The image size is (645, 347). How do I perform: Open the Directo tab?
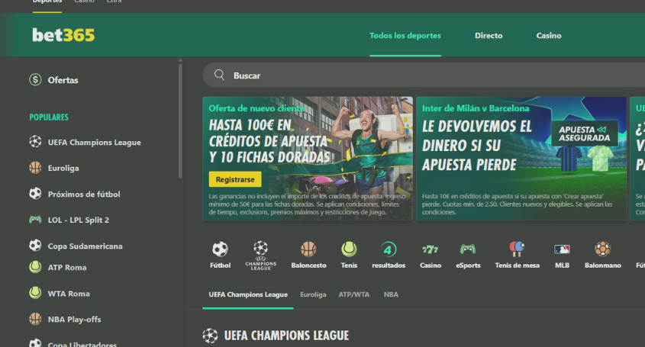click(x=489, y=35)
